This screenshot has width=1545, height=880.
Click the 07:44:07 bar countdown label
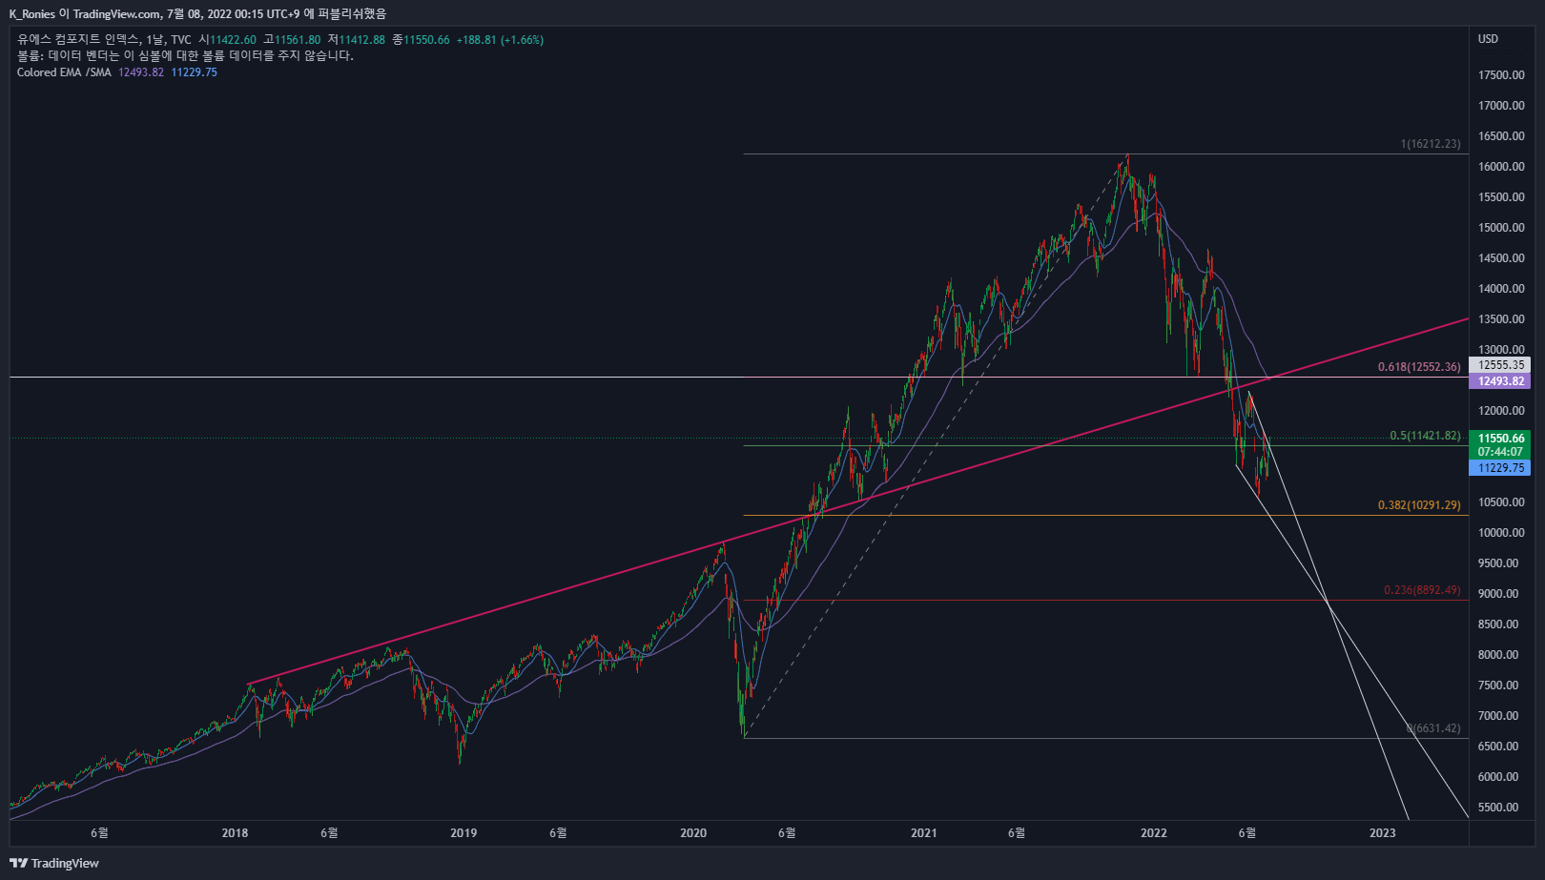pos(1501,452)
